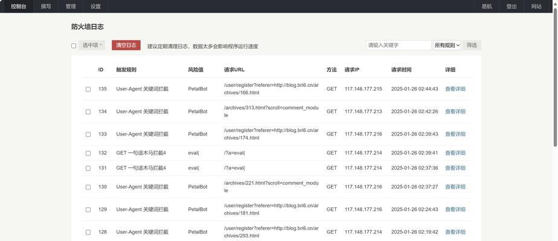Click the /?a=eval( URL in row 132

pos(234,153)
